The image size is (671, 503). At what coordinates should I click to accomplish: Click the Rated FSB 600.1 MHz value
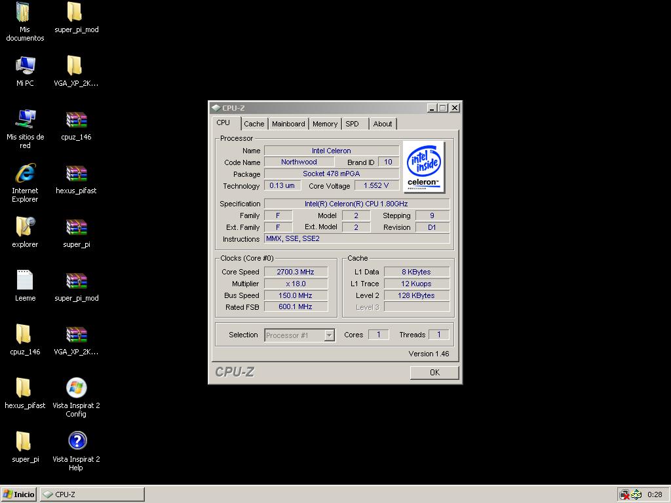coord(296,307)
